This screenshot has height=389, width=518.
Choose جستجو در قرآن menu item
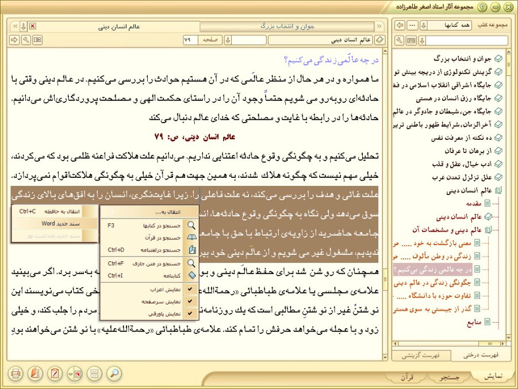point(149,238)
